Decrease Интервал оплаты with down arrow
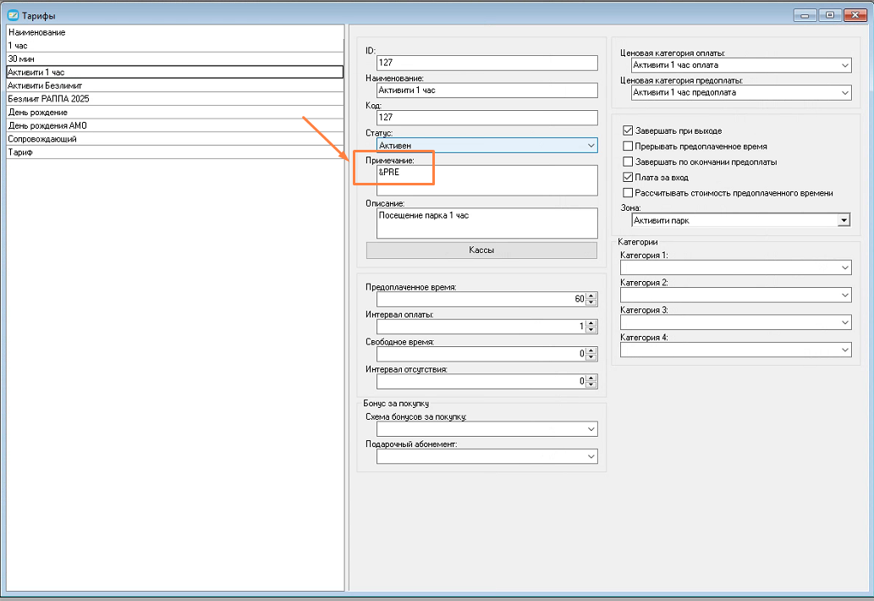The height and width of the screenshot is (601, 874). pyautogui.click(x=591, y=330)
